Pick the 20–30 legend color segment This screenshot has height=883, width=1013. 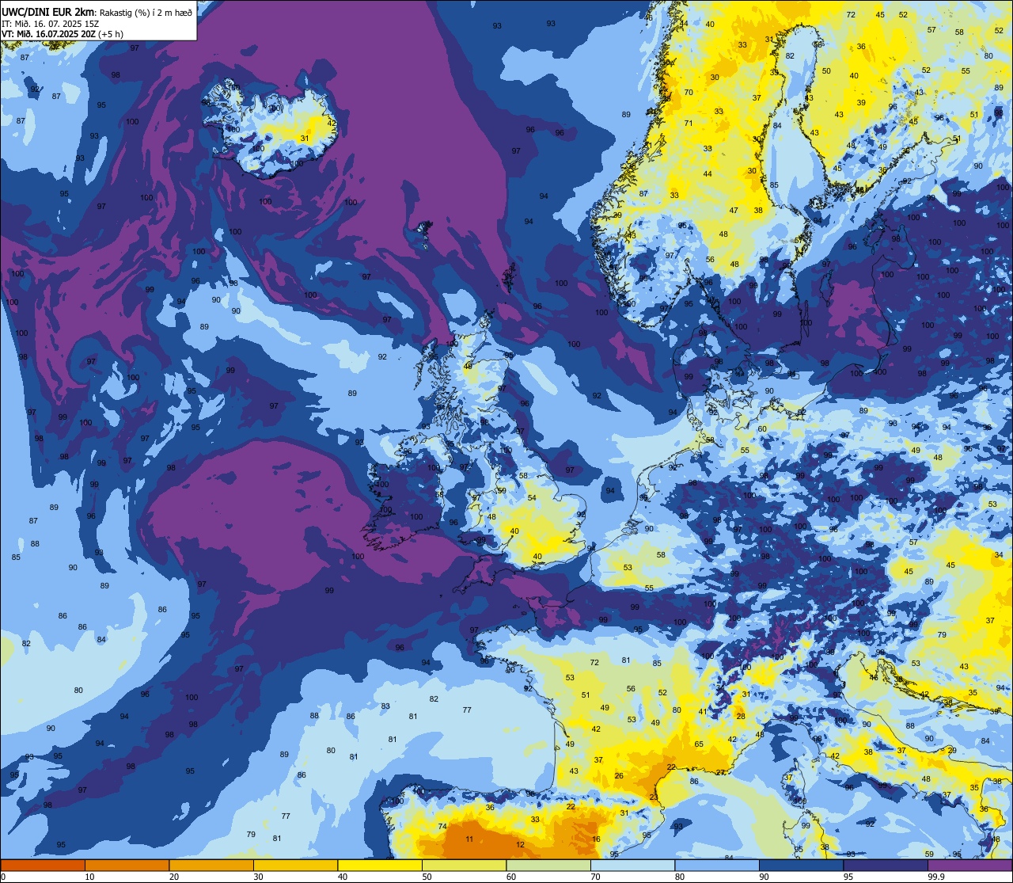(x=211, y=865)
